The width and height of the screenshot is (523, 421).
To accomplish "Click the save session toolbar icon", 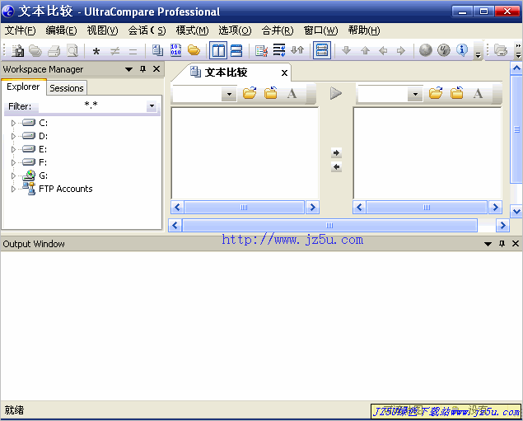I will (17, 51).
